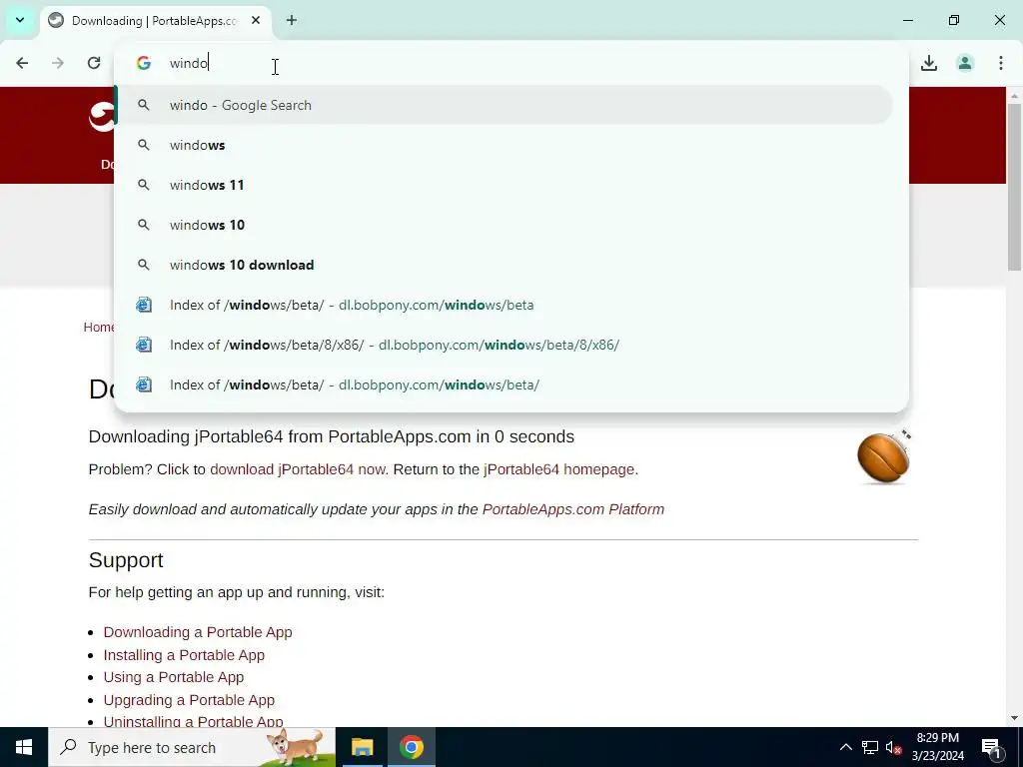Click the Chrome taskbar icon

(411, 747)
